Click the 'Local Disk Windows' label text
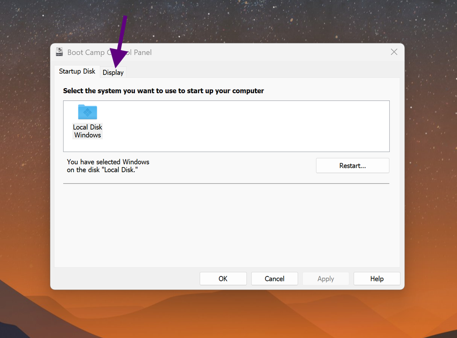Screen dimensions: 457x338 [x=87, y=131]
